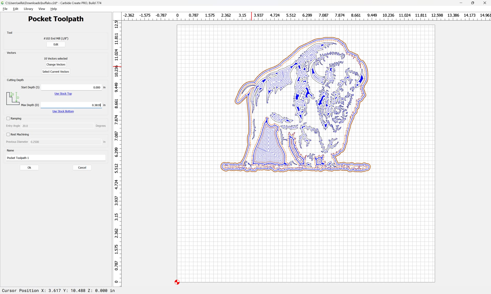Click the Use Stock Top link
Screen dimensions: 491x294
click(x=63, y=94)
